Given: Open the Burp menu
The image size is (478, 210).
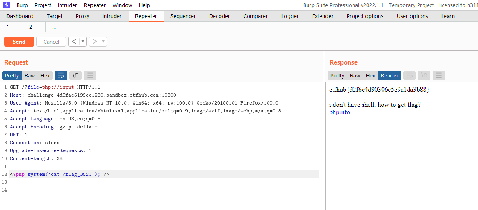Looking at the screenshot, I should [x=22, y=5].
